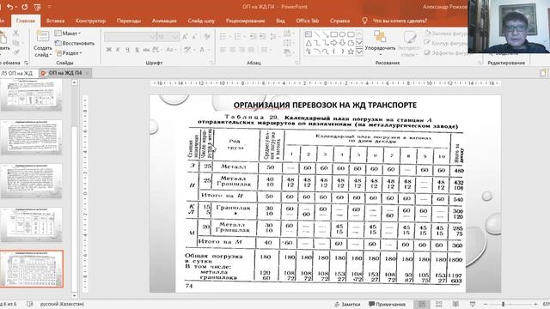Screen dimensions: 550x309
Task: Open the Рецензирование ribbon tab
Action: tap(245, 21)
